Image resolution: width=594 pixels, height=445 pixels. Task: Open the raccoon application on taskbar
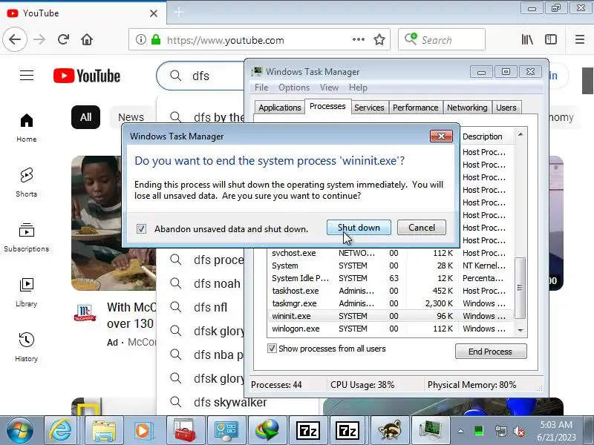389,431
